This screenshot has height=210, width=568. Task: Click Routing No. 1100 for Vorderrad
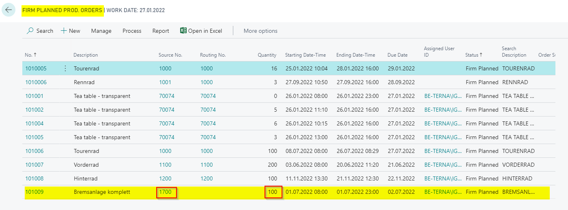(207, 165)
